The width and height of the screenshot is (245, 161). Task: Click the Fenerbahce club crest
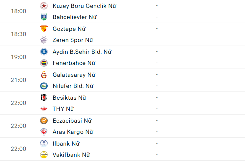[44, 63]
